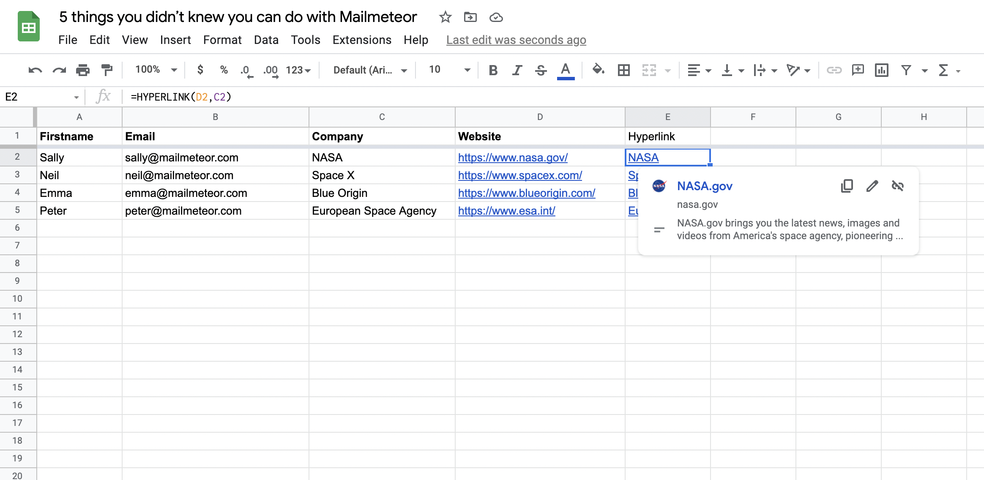Screen dimensions: 984x480
Task: Open the https://www.spacex.com/ link
Action: point(520,175)
